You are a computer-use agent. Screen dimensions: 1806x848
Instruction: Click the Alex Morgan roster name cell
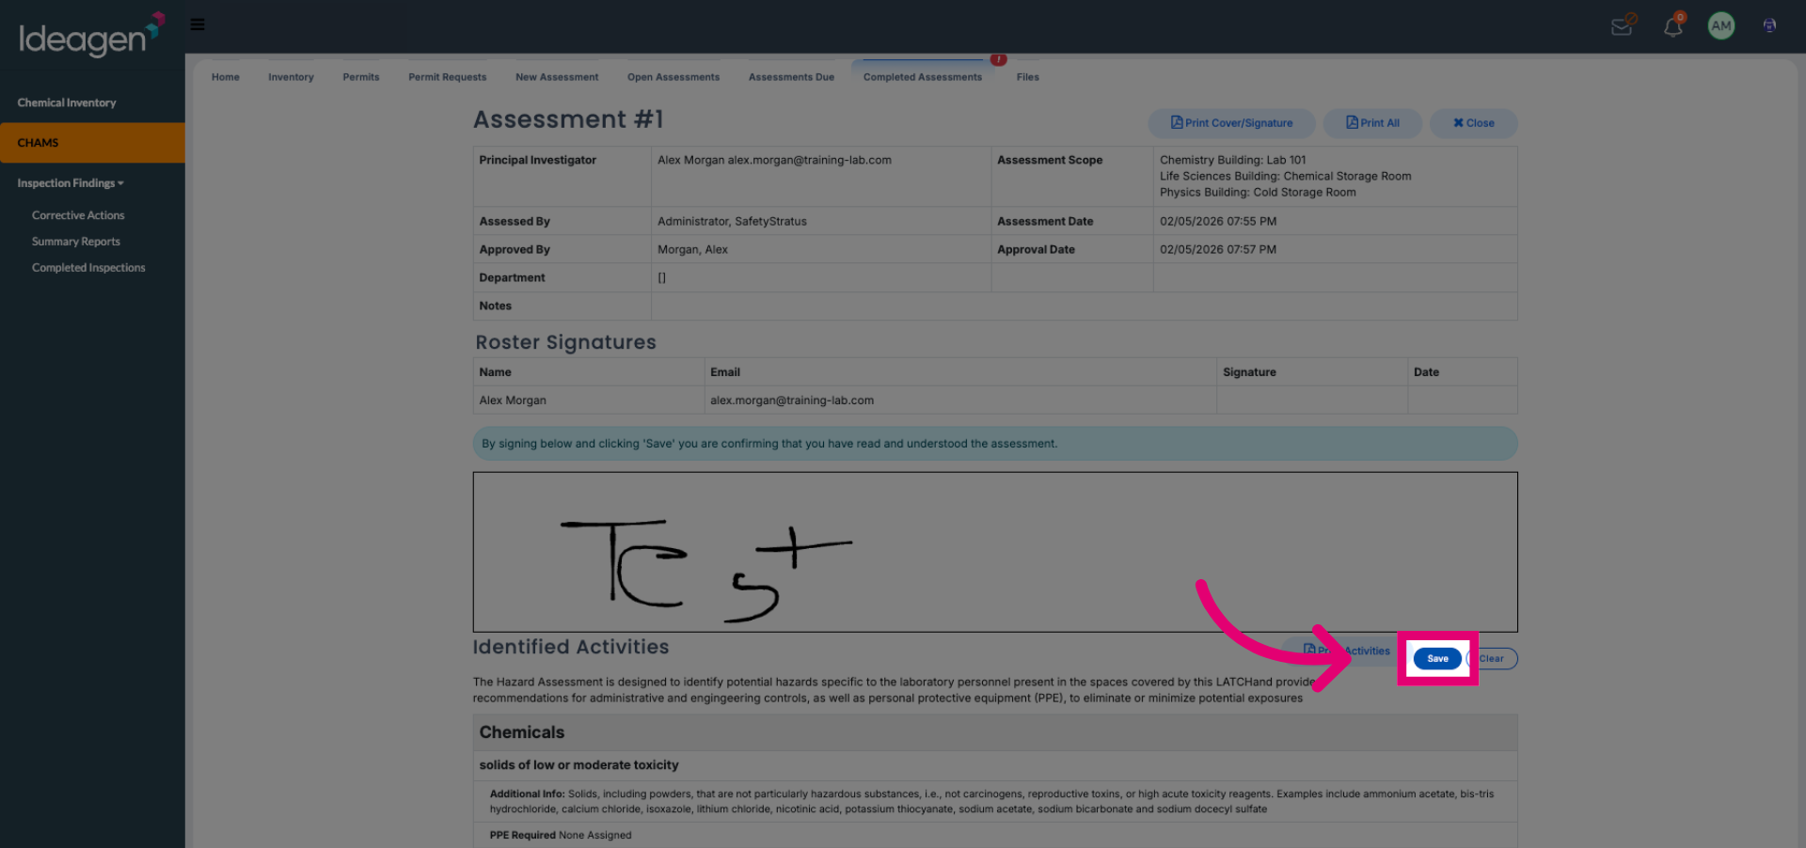(589, 400)
